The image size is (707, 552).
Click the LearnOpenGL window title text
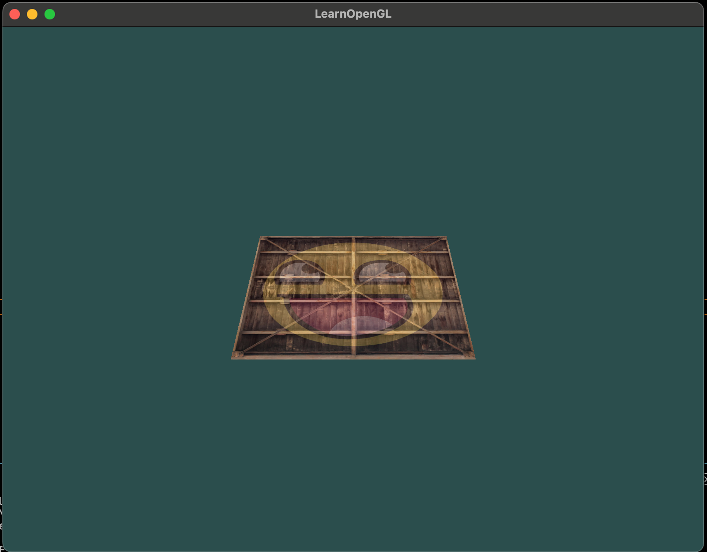pyautogui.click(x=353, y=14)
